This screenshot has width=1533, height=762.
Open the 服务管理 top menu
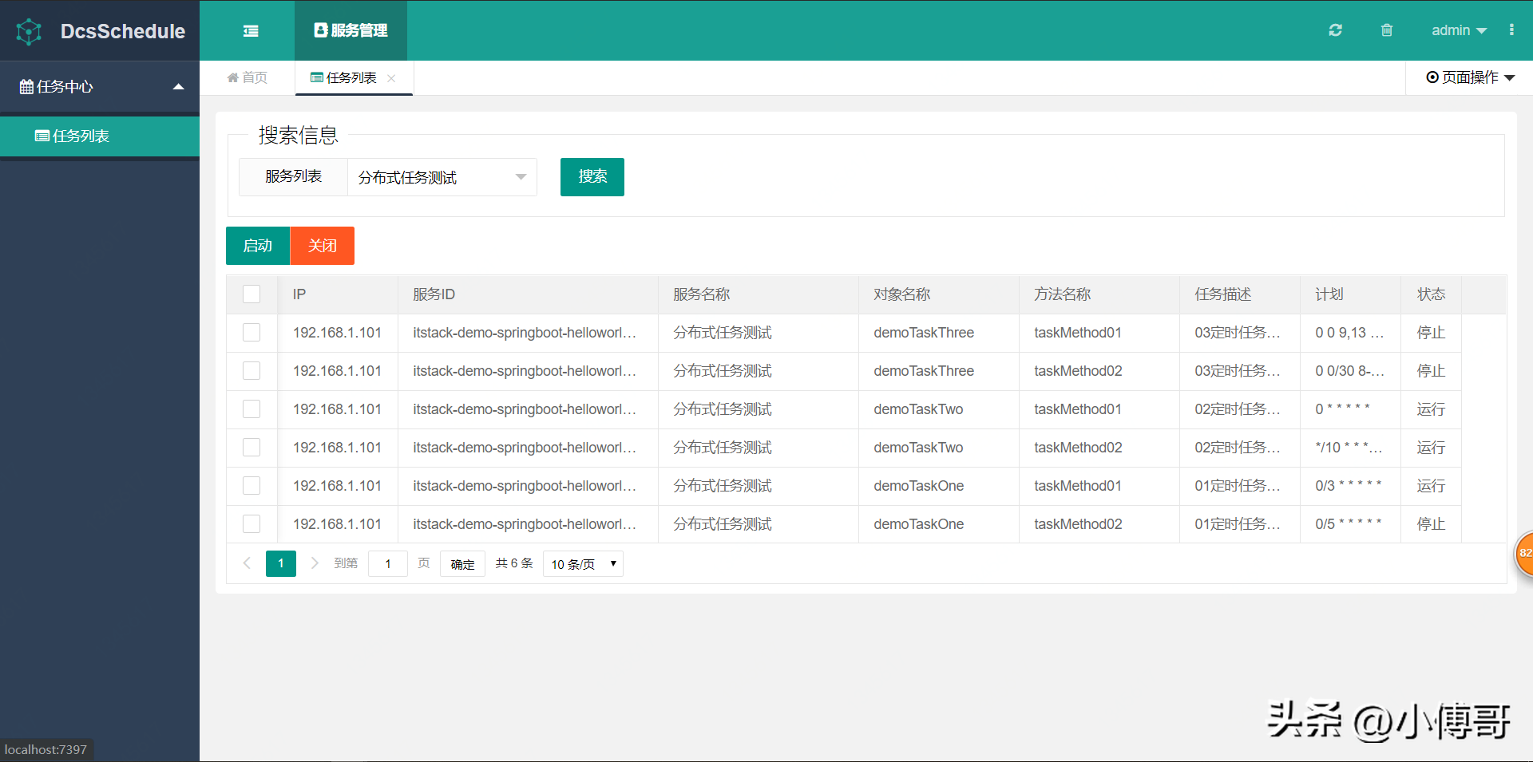coord(351,30)
